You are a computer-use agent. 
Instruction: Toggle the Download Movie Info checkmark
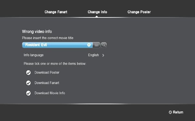coord(28,93)
